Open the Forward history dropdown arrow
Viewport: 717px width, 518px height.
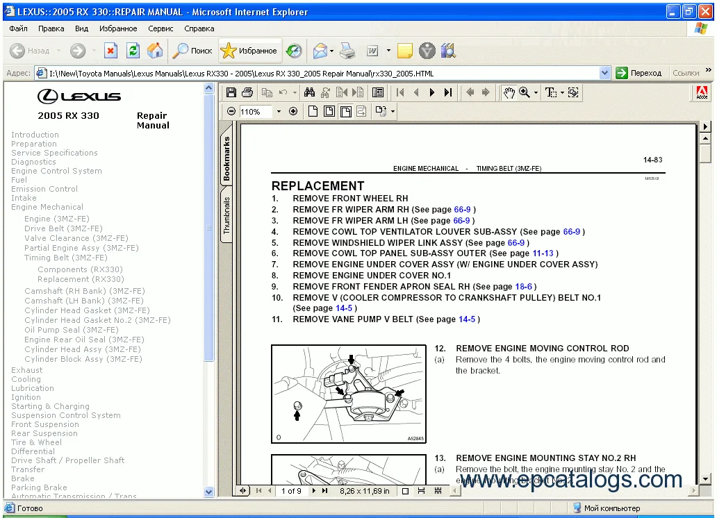94,51
